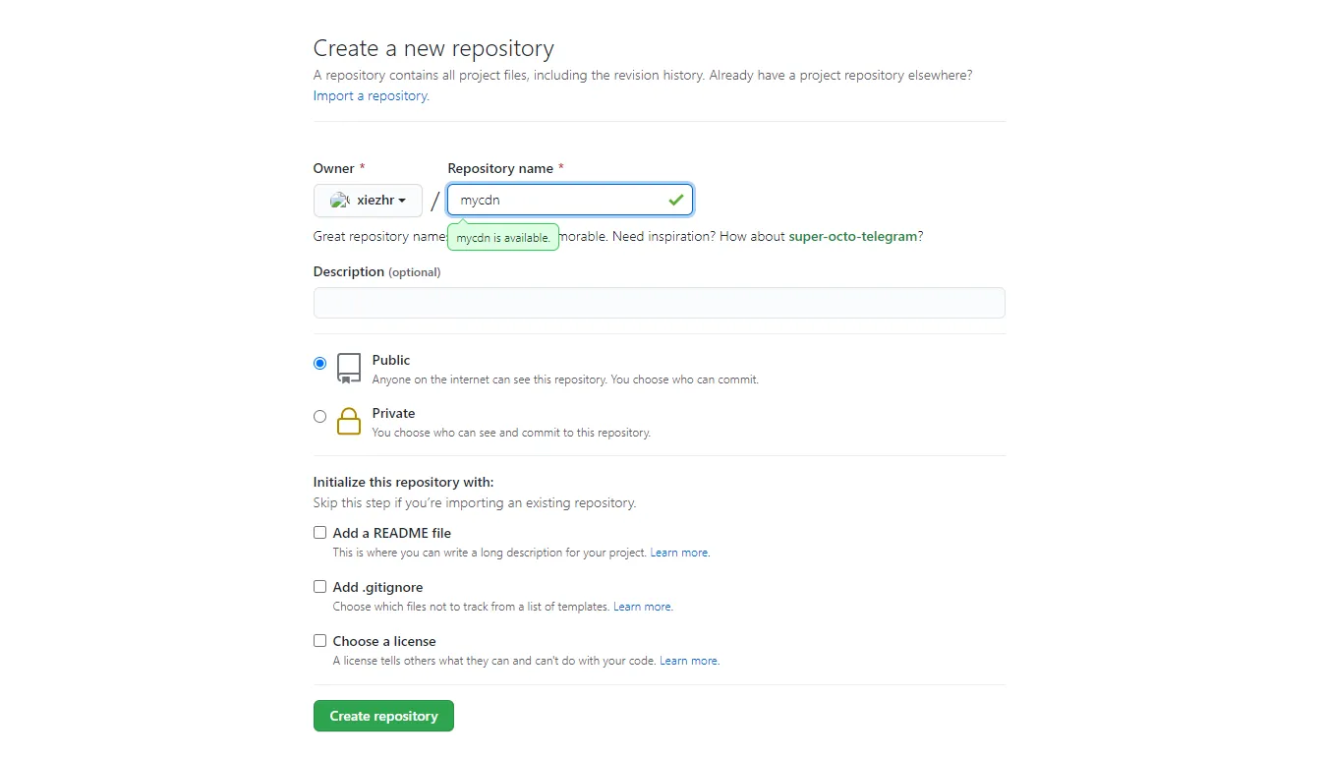
Task: Select the Private visibility radio button
Action: point(319,416)
